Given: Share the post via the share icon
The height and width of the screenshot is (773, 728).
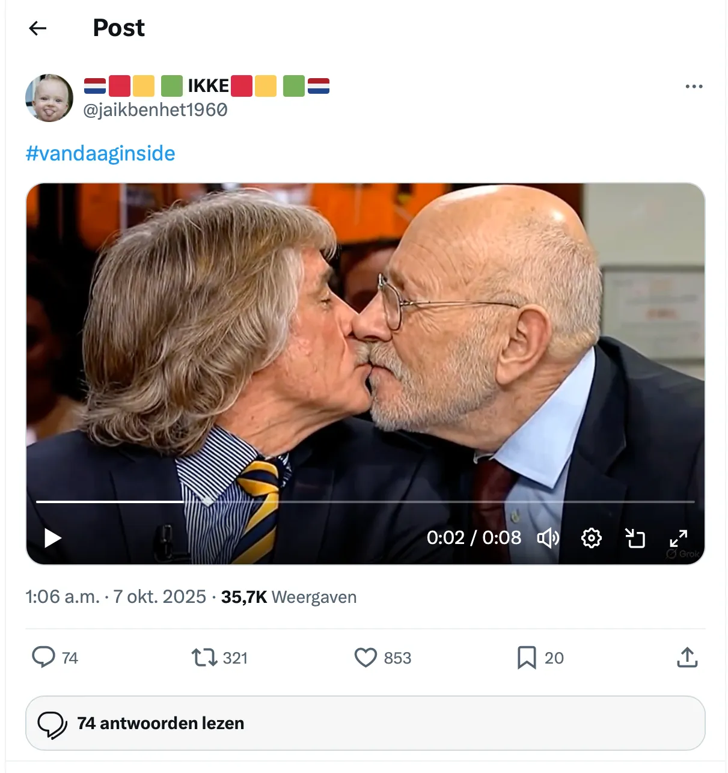Looking at the screenshot, I should (687, 658).
